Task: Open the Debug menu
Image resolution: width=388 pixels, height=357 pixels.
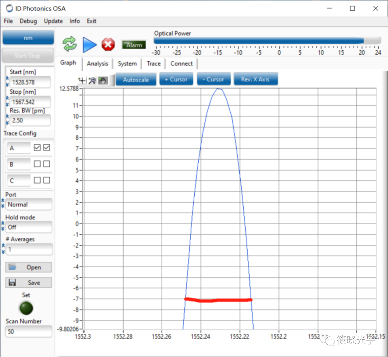Action: pos(28,21)
